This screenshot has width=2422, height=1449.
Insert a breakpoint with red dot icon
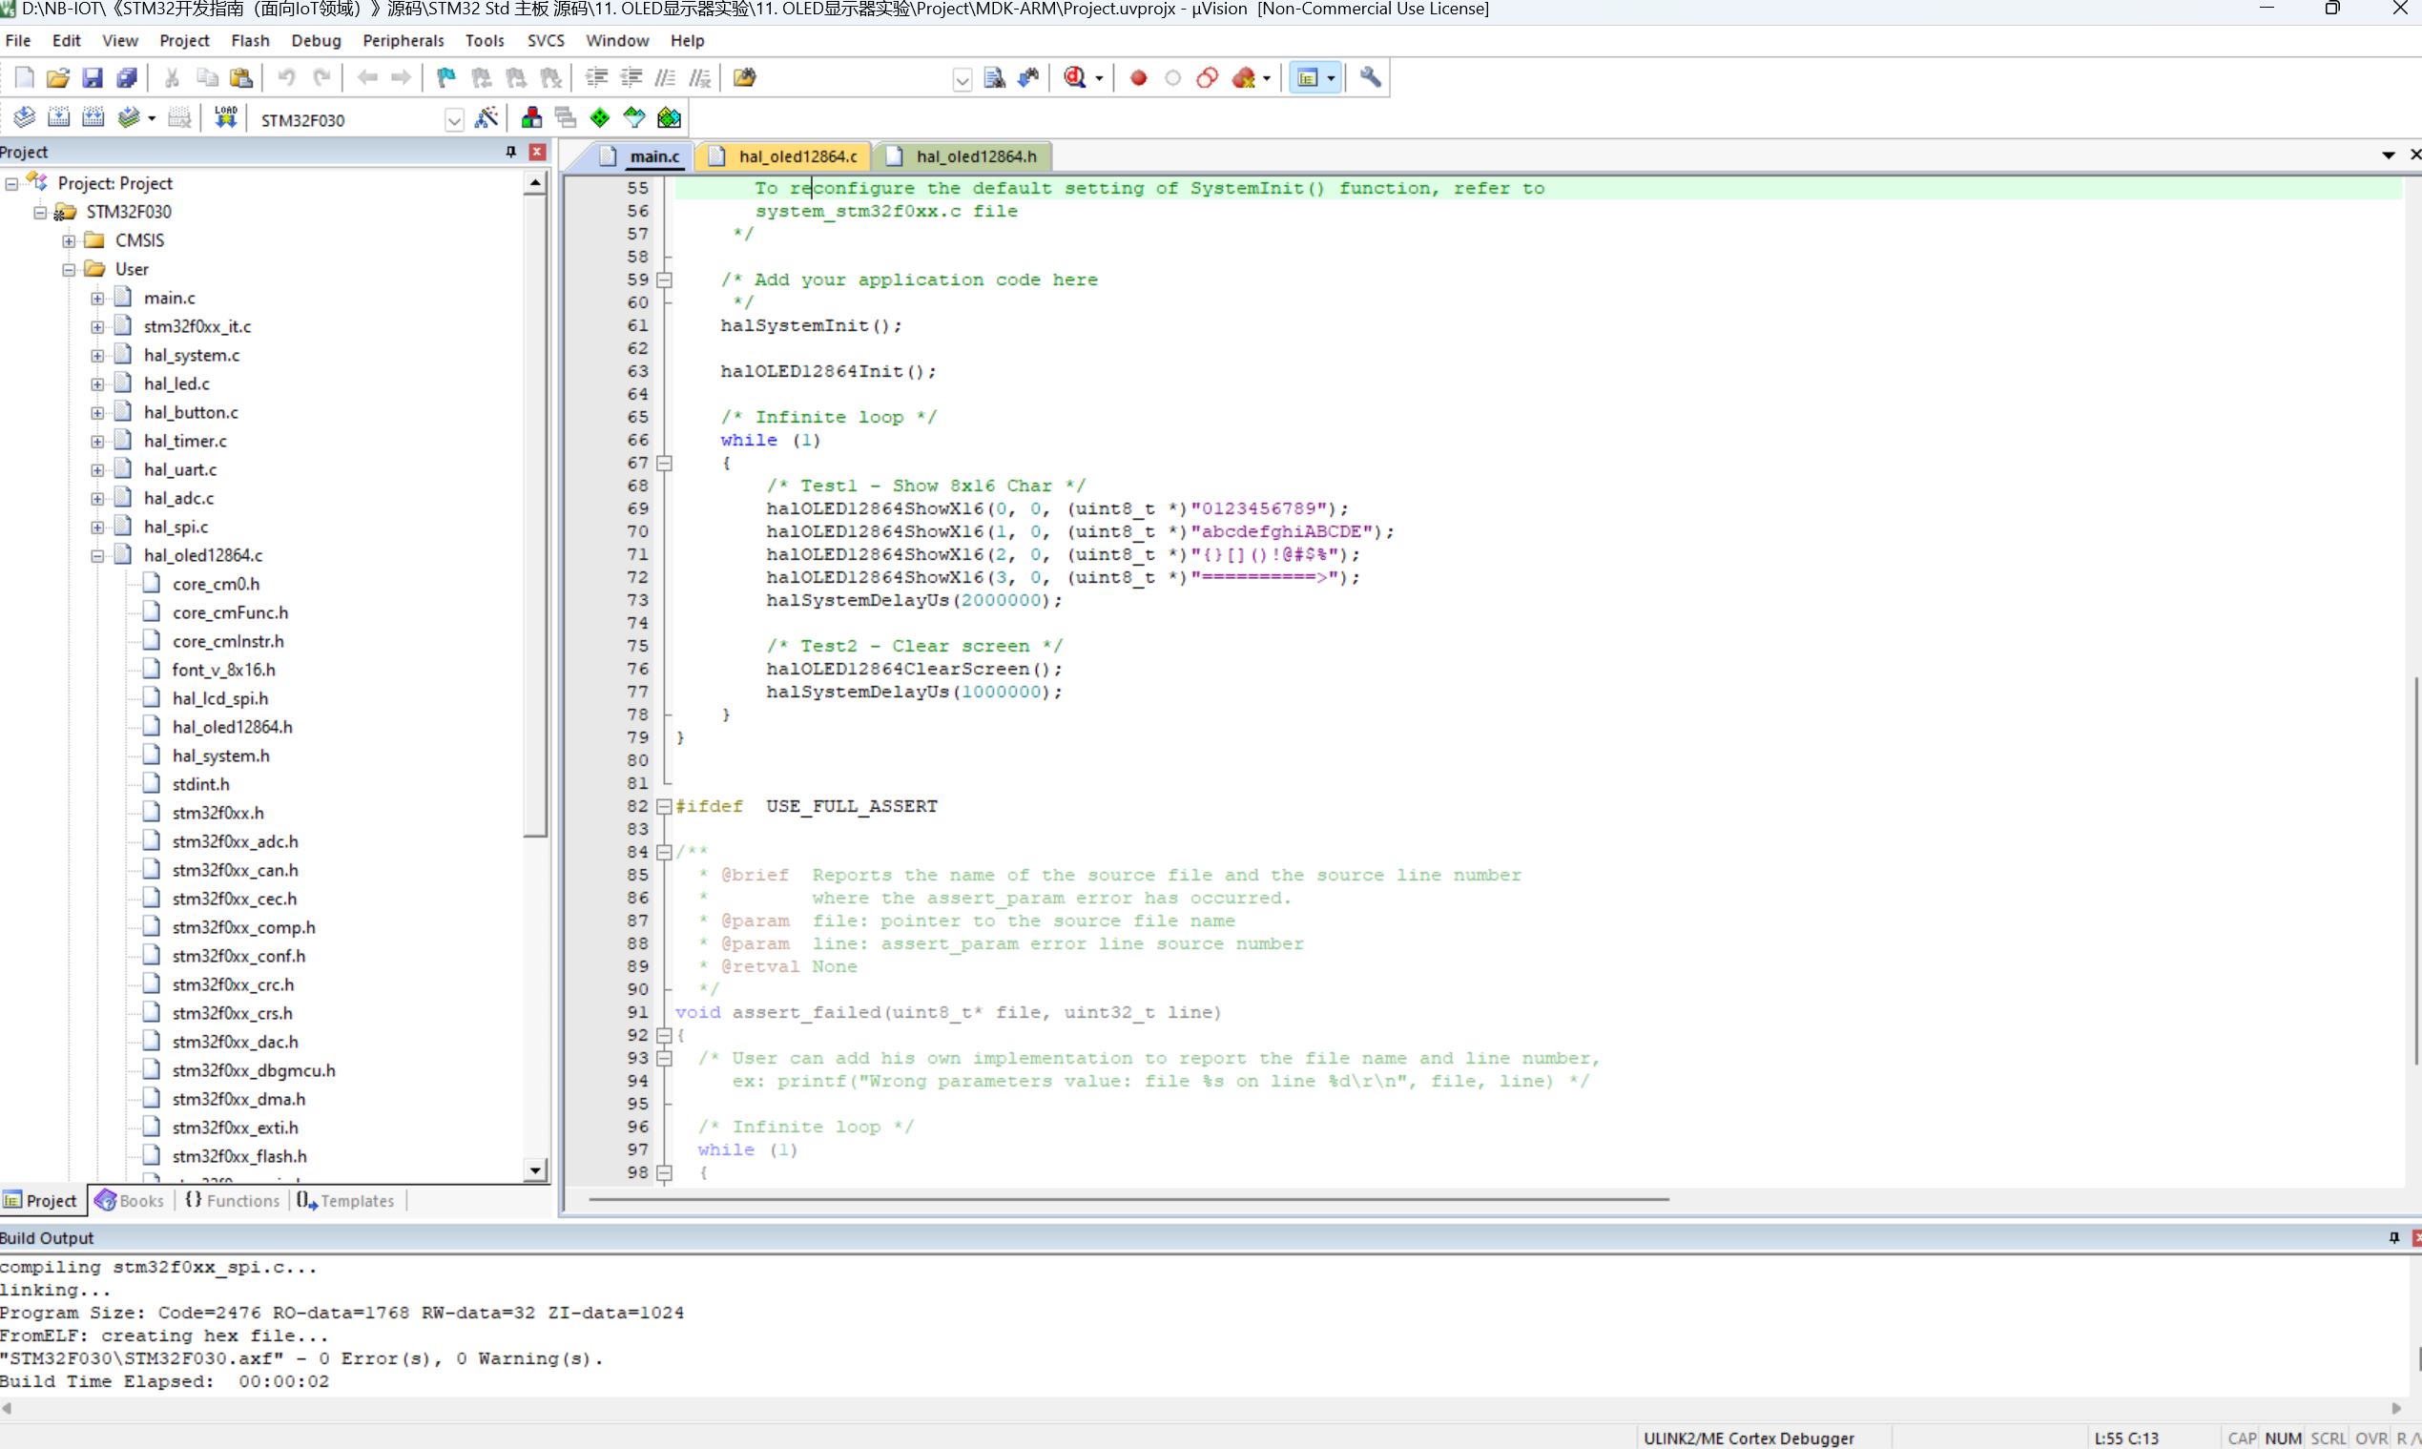pos(1138,78)
